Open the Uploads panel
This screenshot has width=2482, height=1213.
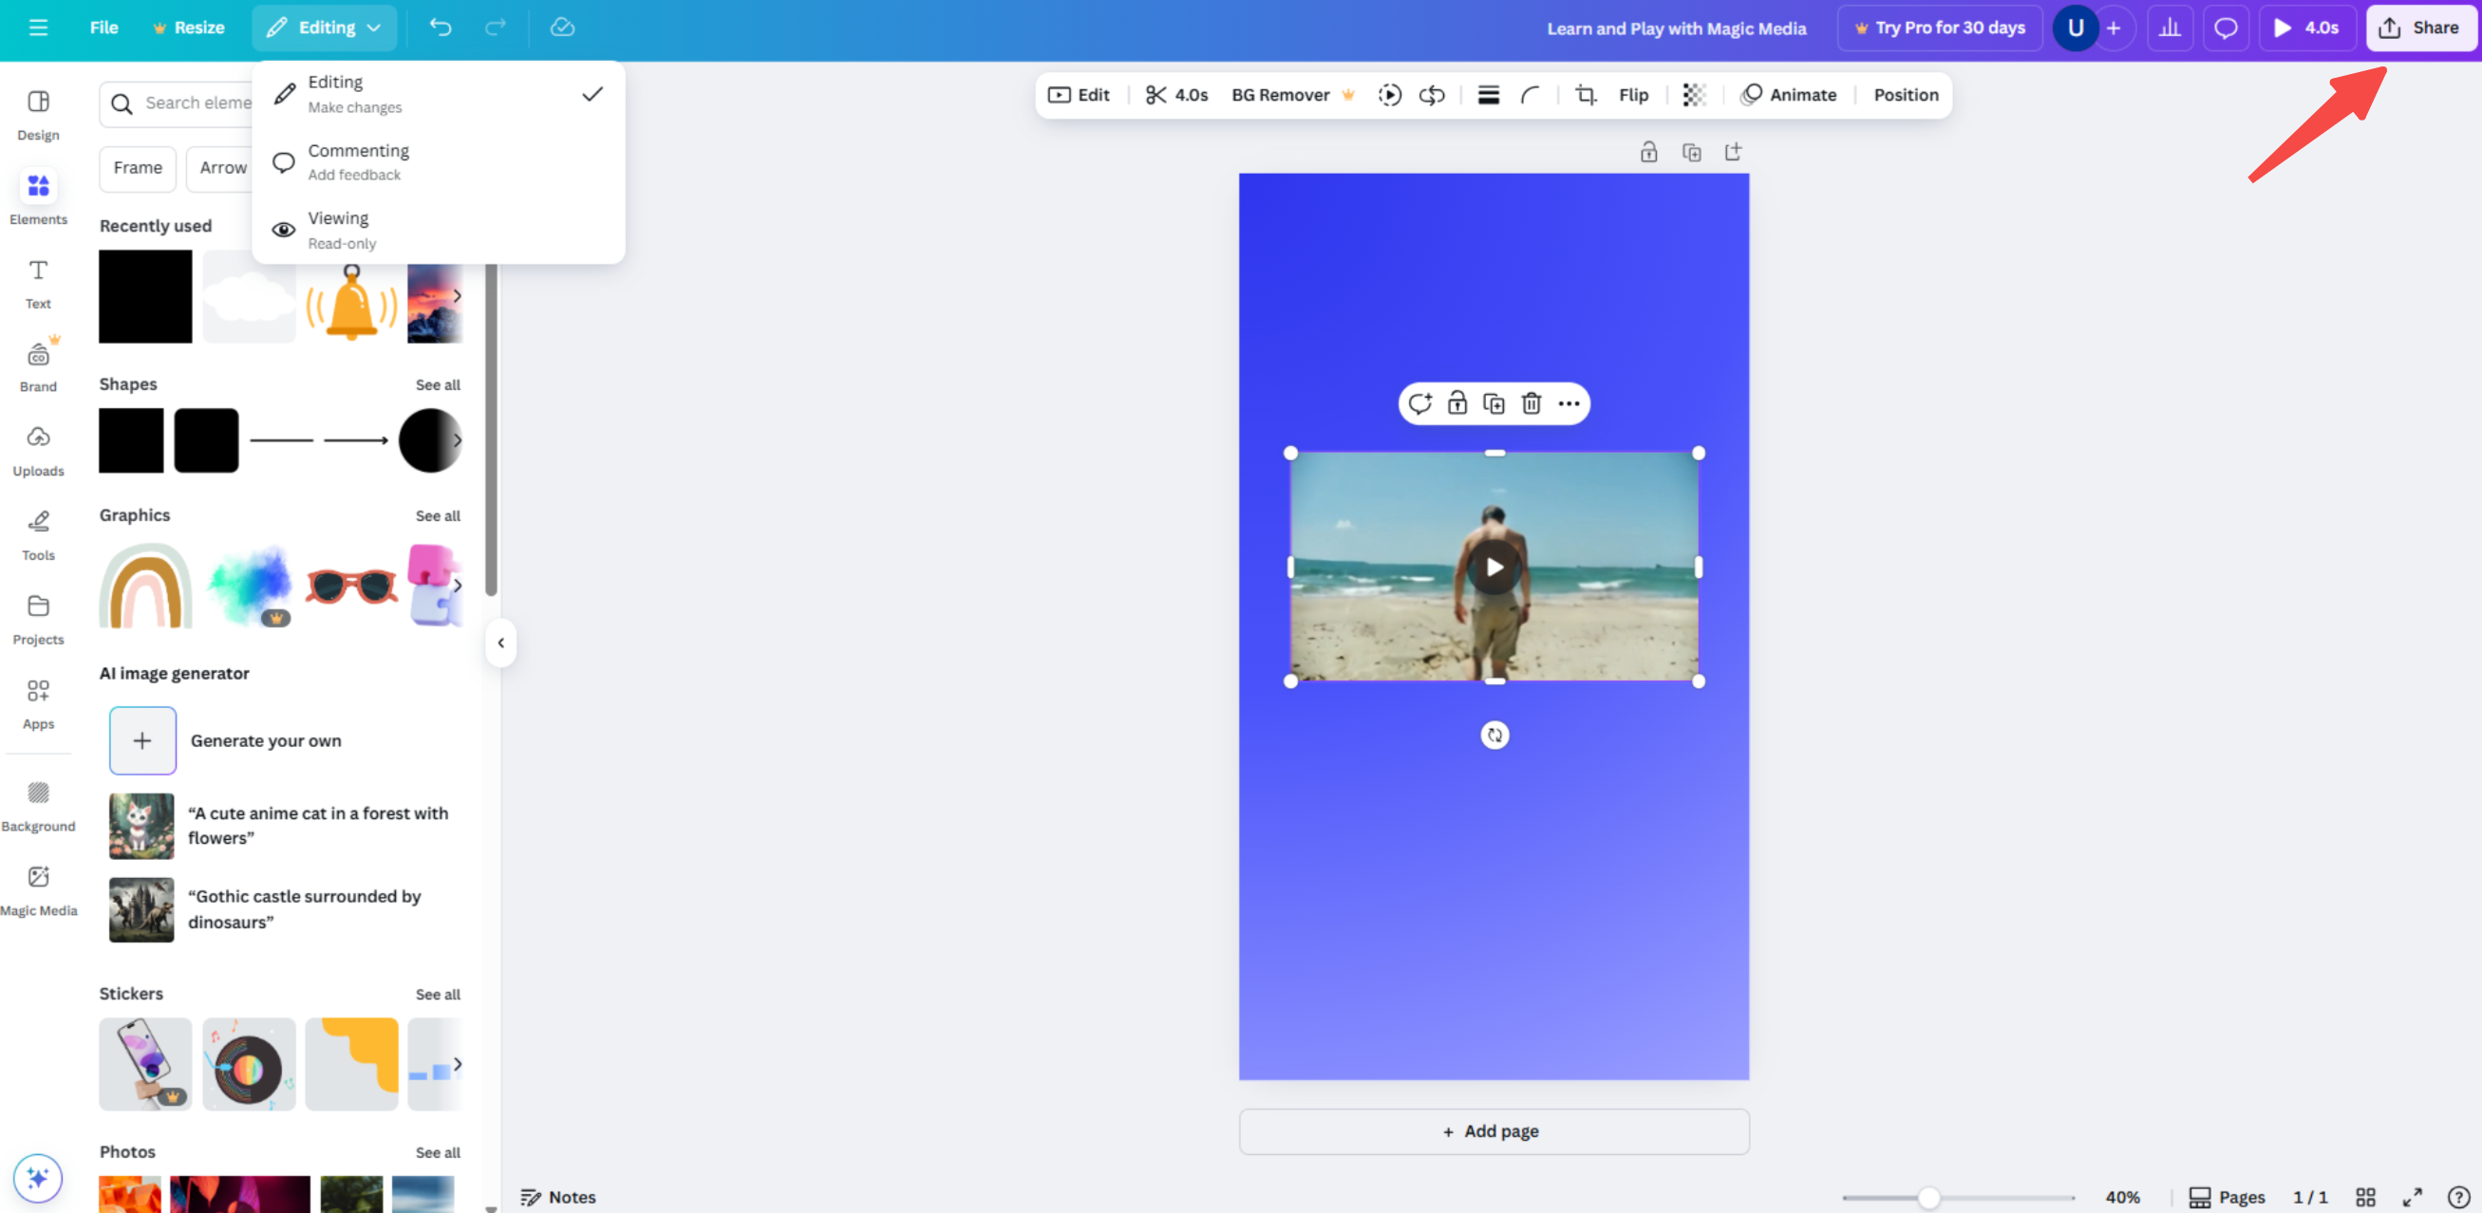click(x=39, y=449)
